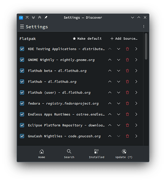Move fedora source down
The image size is (166, 182).
tap(119, 103)
